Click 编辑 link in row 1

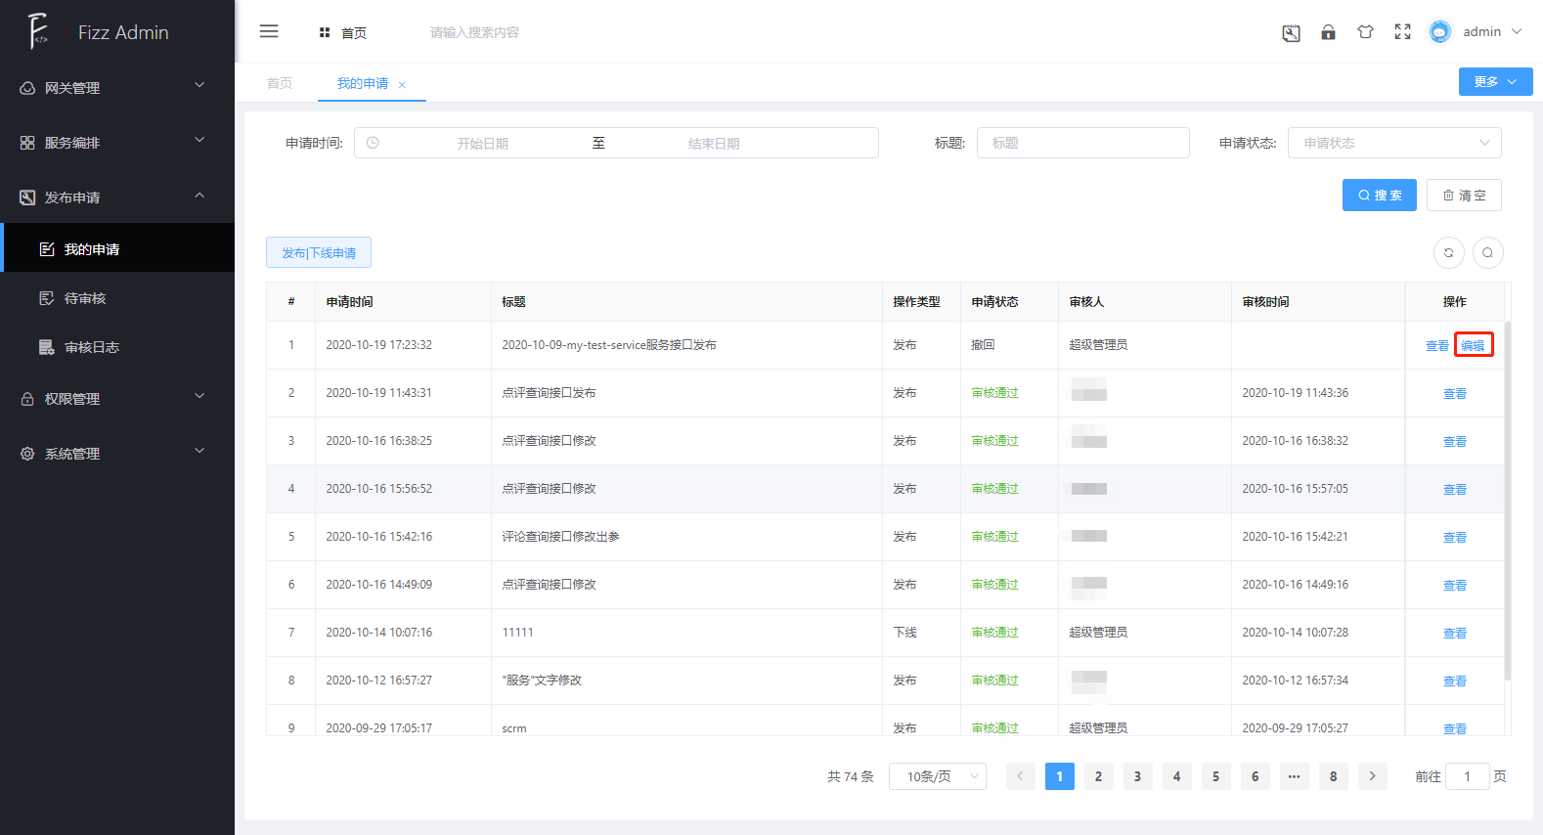point(1473,345)
